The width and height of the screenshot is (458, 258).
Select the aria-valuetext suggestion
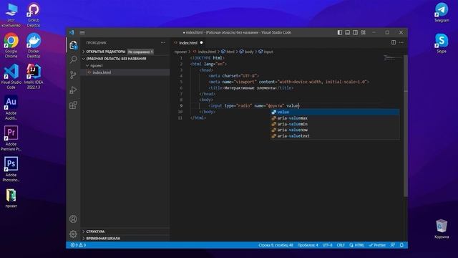[x=335, y=135]
